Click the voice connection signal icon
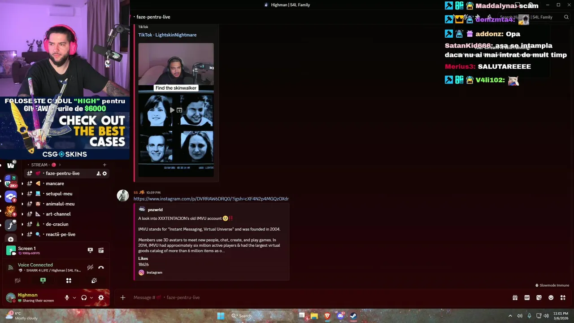Screen dimensions: 574x323 click(x=11, y=267)
